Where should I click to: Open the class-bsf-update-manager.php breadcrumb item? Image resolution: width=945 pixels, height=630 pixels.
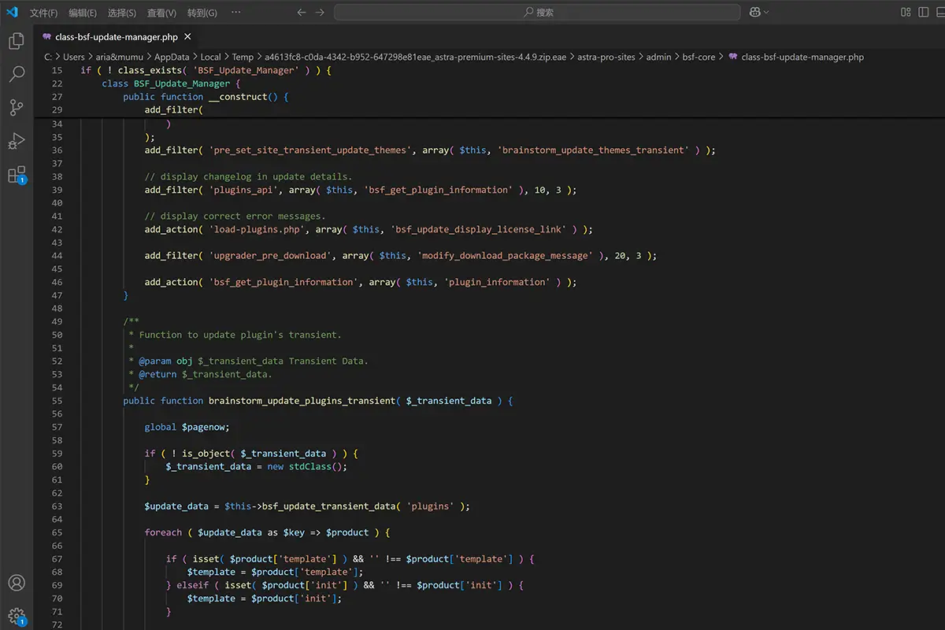coord(797,57)
